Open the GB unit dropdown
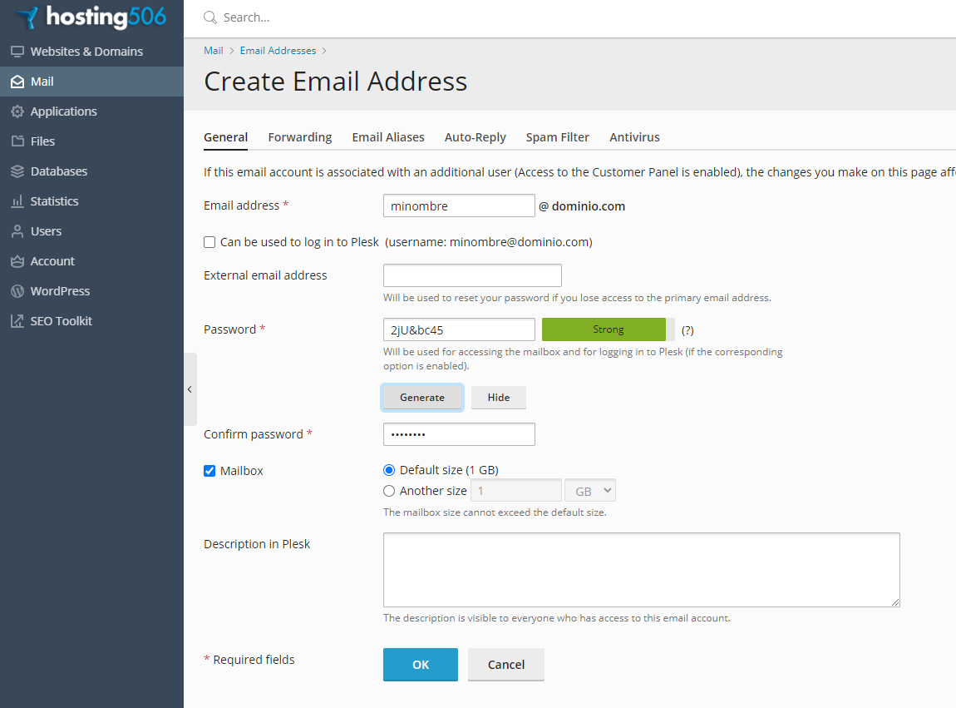The image size is (956, 708). coord(589,490)
